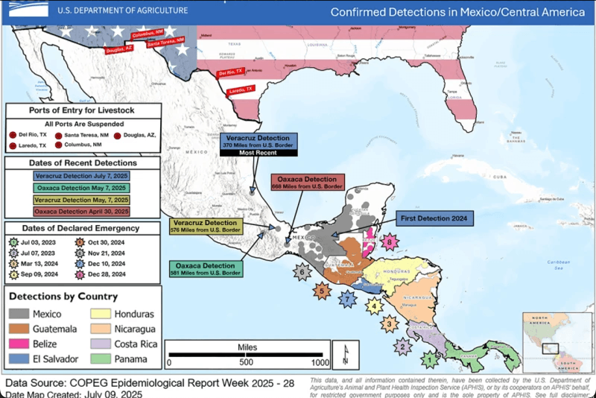
Task: Click the Oaxaca Detection April 30, 2025 entry
Action: pyautogui.click(x=81, y=212)
